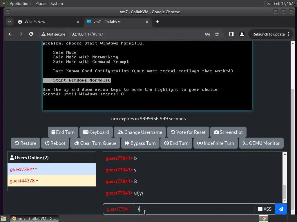Viewport: 297px width, 222px height.
Task: Click the "Turn expires in" status text
Action: pyautogui.click(x=147, y=119)
